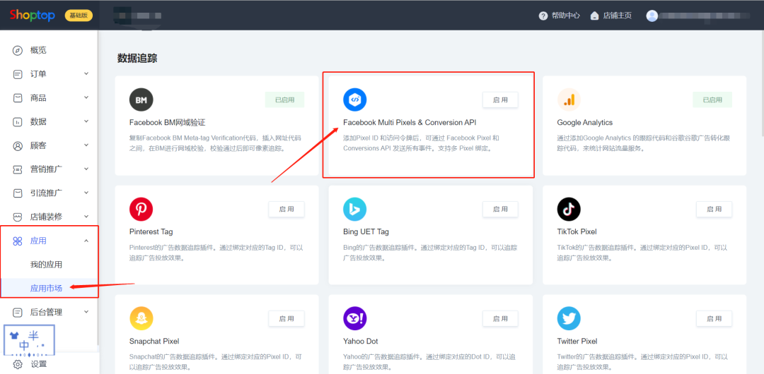Open the 店铺装修 store design menu
Image resolution: width=764 pixels, height=374 pixels.
(46, 217)
